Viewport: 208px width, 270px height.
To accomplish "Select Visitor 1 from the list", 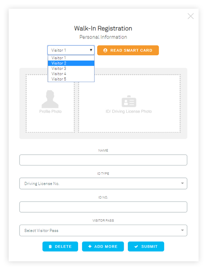I will coord(71,58).
